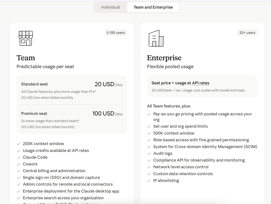Click checkmark beside Central billing and administration
271x204 pixels.
pos(19,171)
